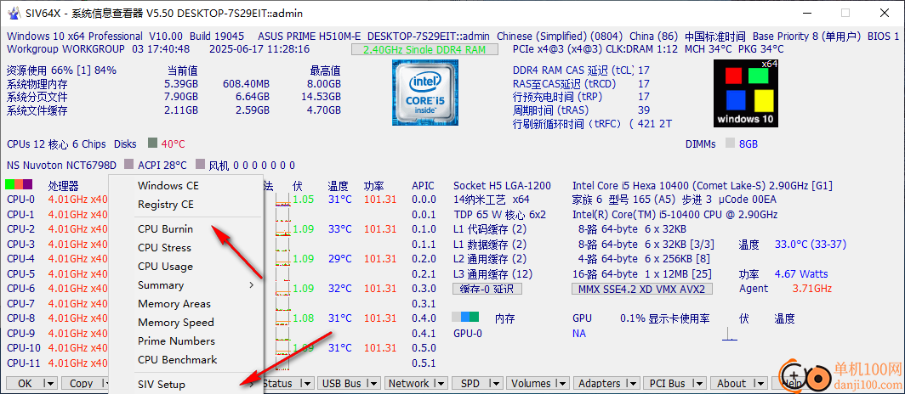
Task: Click the colored squares beside 处理器
Action: point(19,185)
